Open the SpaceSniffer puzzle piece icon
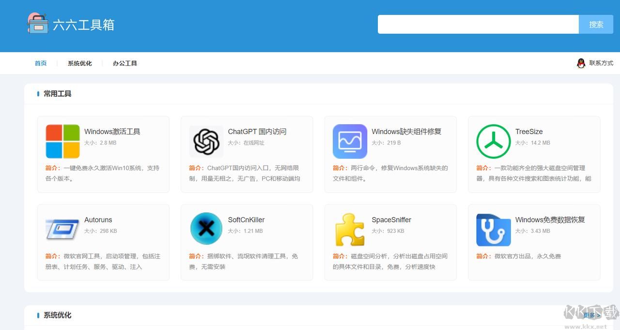Screen dimensions: 620x330 tap(350, 229)
